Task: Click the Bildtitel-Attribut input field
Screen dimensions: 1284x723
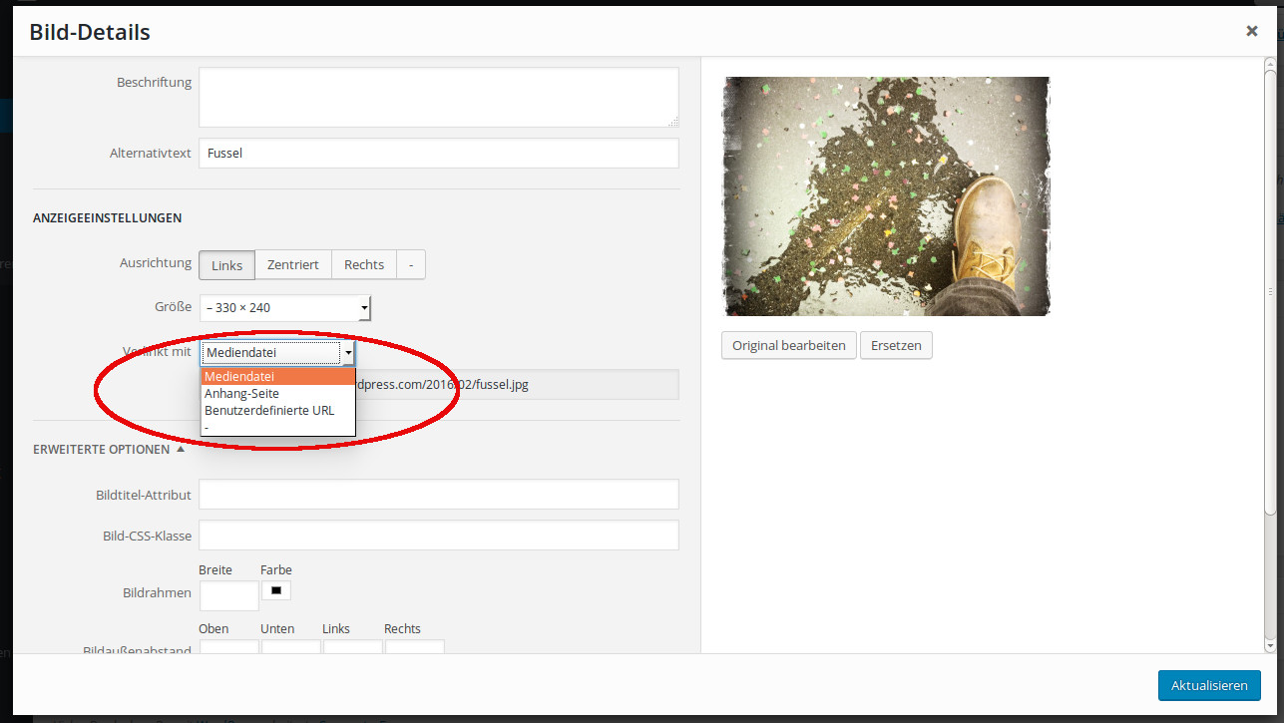Action: (x=438, y=495)
